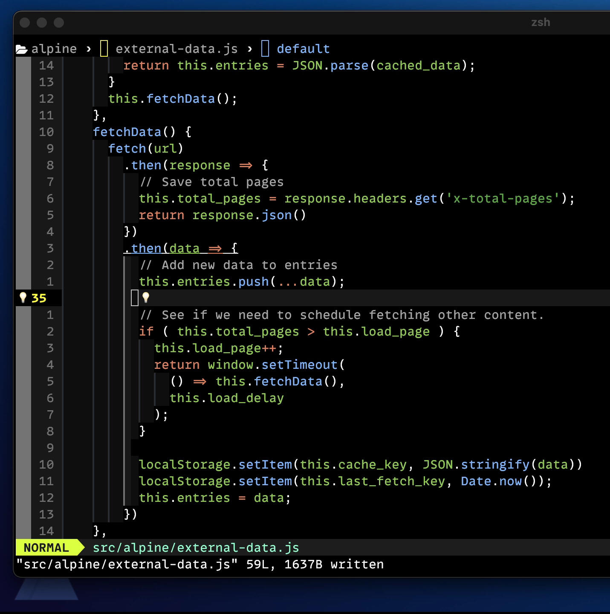
Task: Click the blue symbol icon before default
Action: tap(265, 48)
